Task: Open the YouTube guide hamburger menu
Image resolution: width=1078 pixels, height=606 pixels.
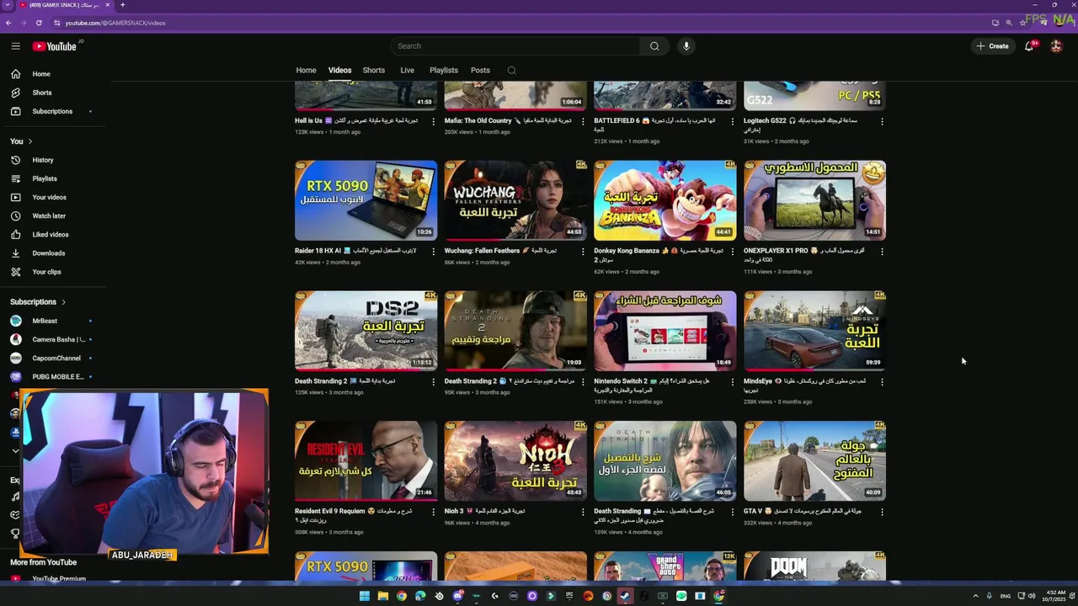Action: point(15,46)
